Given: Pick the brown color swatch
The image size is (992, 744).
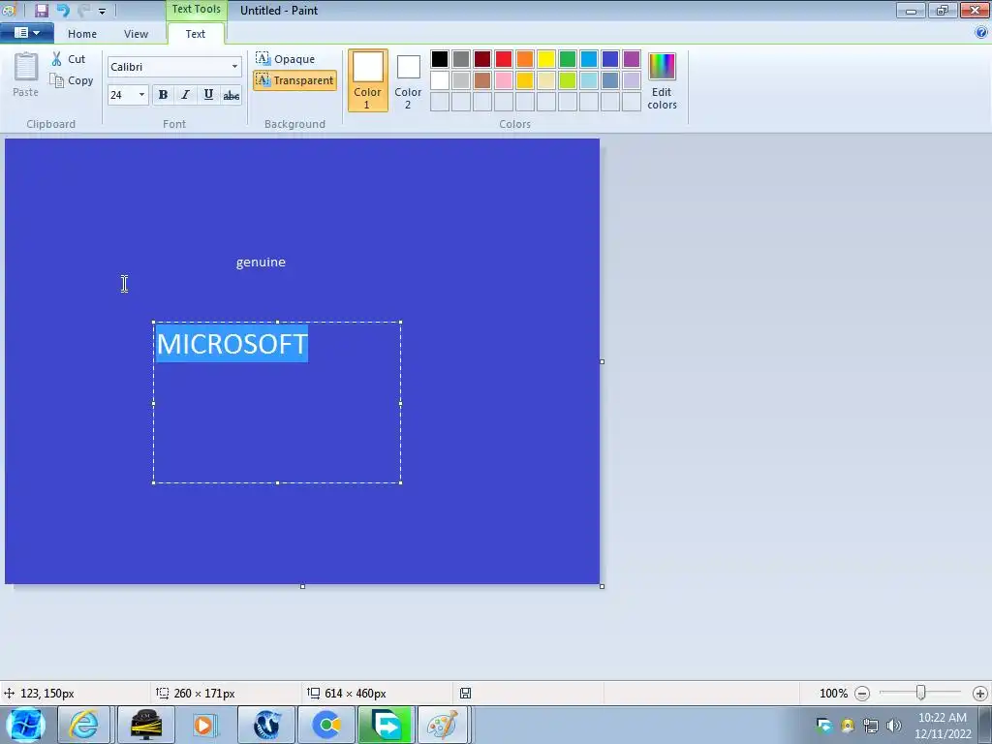Looking at the screenshot, I should pos(482,80).
